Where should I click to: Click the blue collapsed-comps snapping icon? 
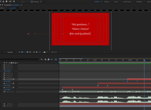(x=44, y=2)
